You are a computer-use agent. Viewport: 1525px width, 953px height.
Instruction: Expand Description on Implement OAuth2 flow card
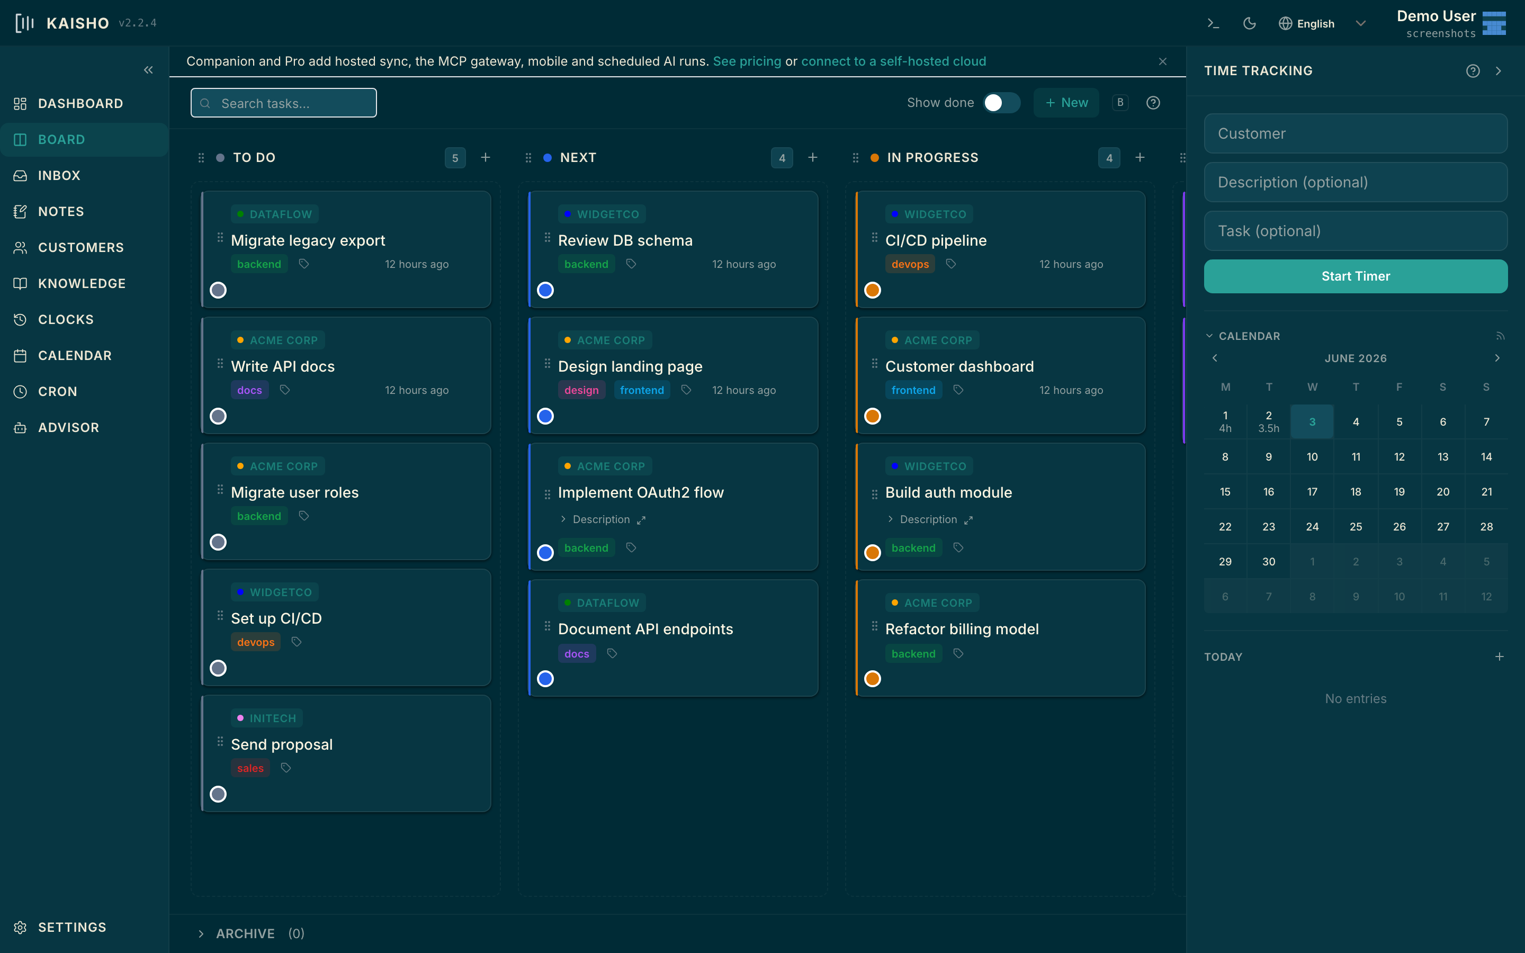tap(595, 519)
